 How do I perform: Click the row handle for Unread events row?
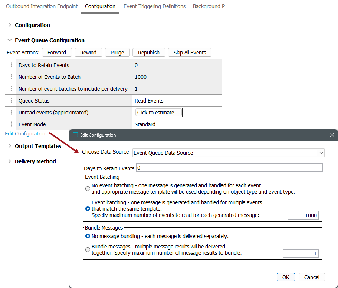pyautogui.click(x=11, y=113)
